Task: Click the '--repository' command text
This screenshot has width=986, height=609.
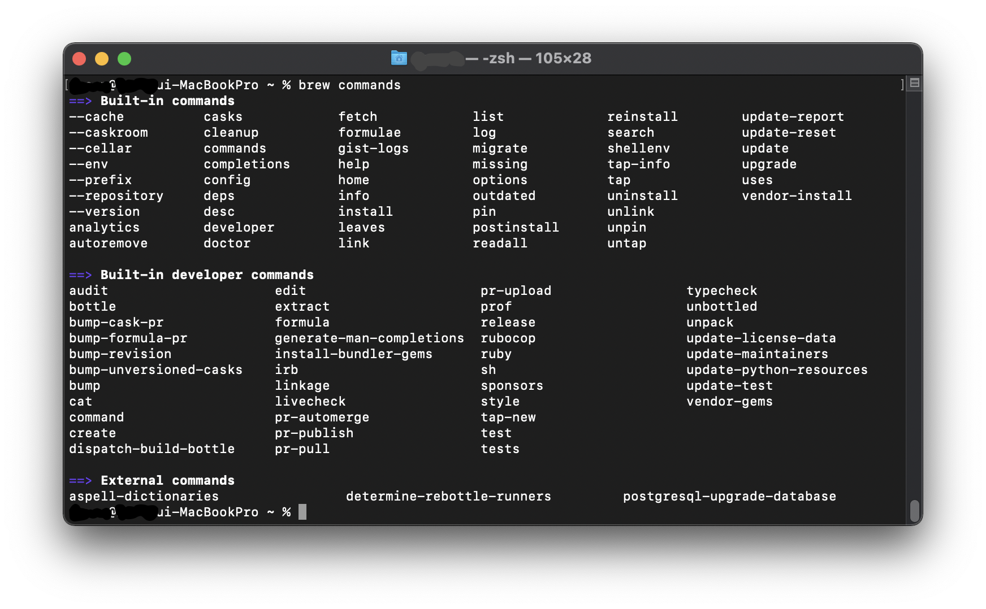Action: point(116,196)
